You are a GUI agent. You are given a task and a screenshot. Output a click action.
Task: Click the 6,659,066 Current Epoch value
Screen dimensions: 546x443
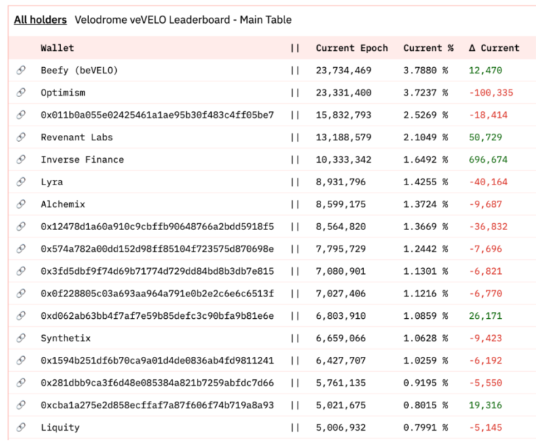click(340, 338)
